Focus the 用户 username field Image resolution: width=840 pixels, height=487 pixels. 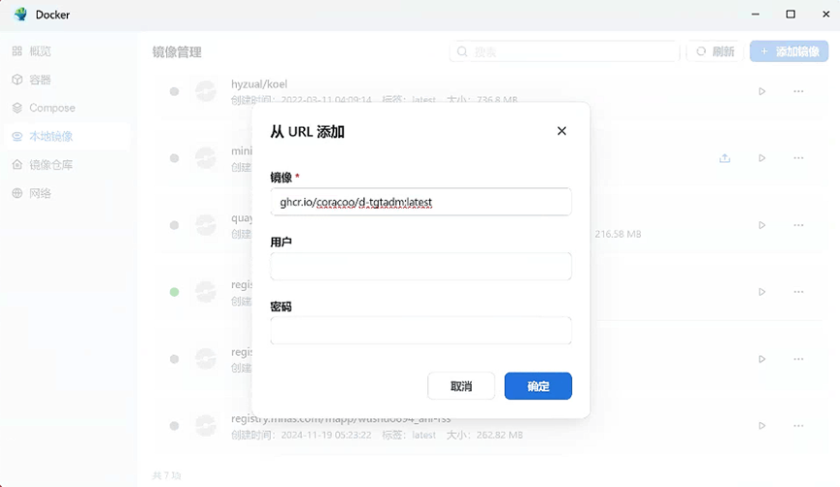pos(420,266)
